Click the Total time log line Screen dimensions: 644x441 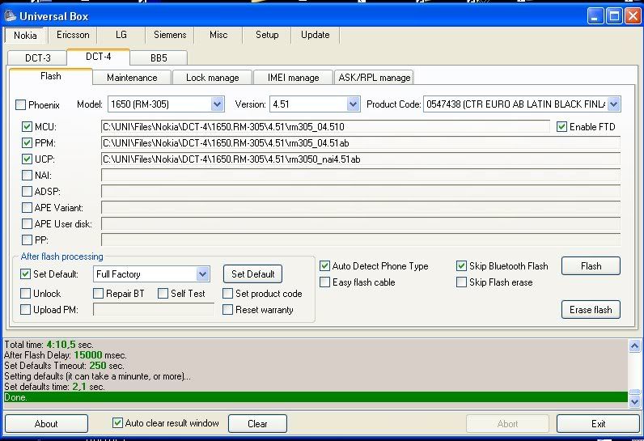[49, 345]
